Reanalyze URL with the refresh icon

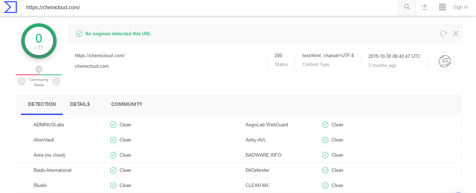click(443, 34)
